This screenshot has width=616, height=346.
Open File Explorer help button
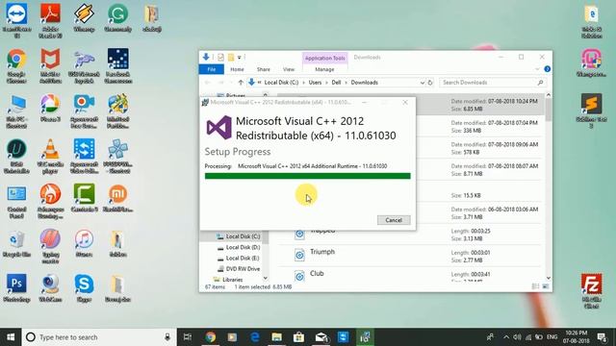point(548,69)
